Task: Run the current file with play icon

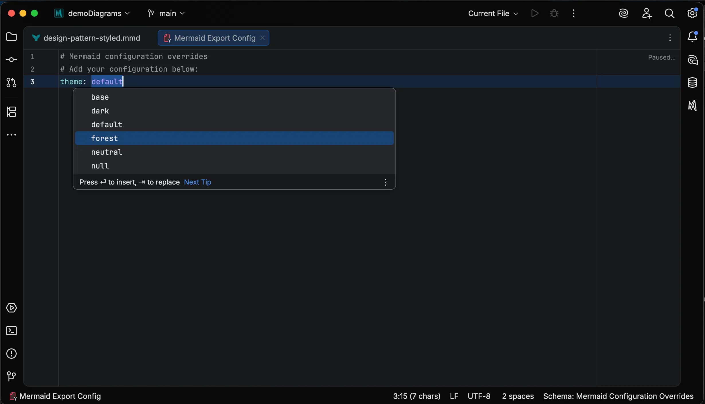Action: (x=534, y=13)
